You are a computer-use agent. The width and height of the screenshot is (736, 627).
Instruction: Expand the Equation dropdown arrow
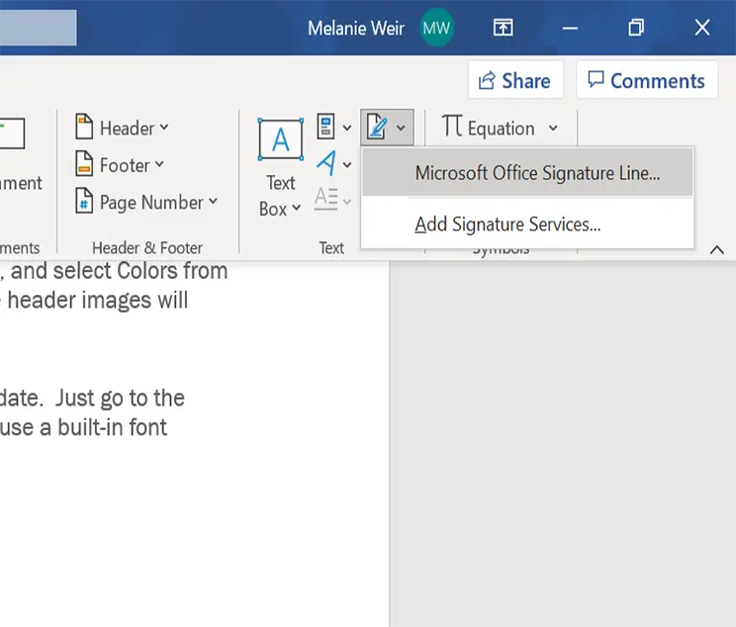click(x=553, y=128)
